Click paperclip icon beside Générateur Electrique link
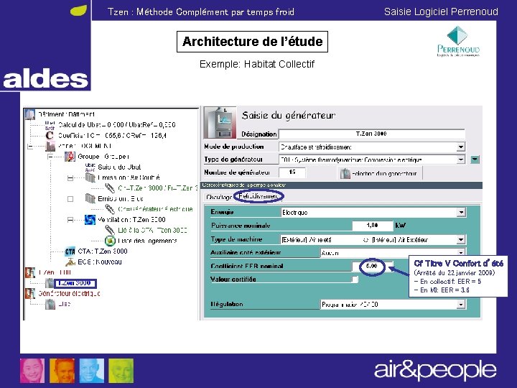Screen dimensions: 517x388 tap(110, 209)
